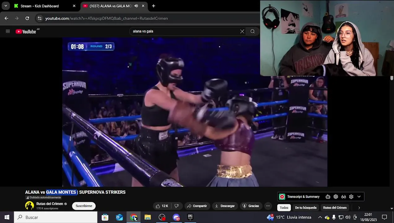Viewport: 394px width, 223px height.
Task: Dislike the video
Action: [176, 206]
